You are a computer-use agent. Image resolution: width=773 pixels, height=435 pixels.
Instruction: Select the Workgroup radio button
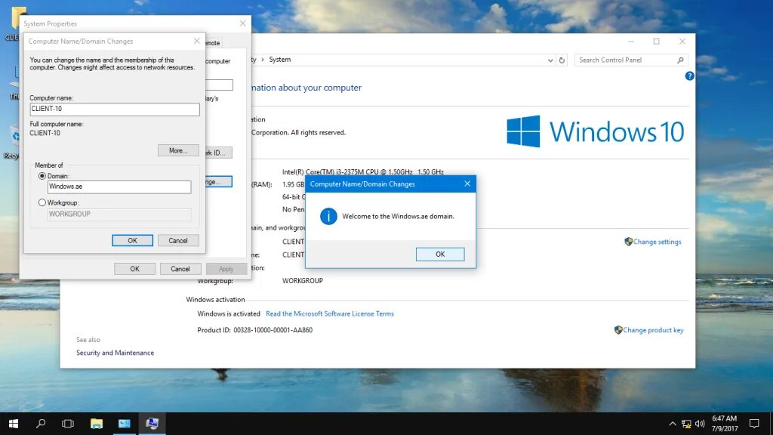42,202
